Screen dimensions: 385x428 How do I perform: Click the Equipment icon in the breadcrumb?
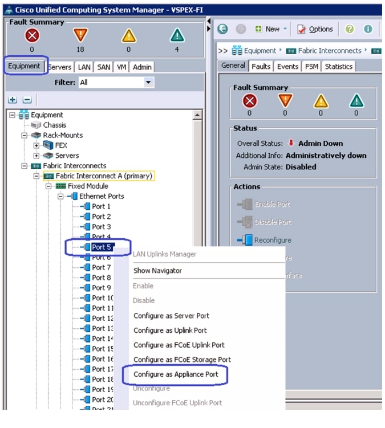(237, 51)
